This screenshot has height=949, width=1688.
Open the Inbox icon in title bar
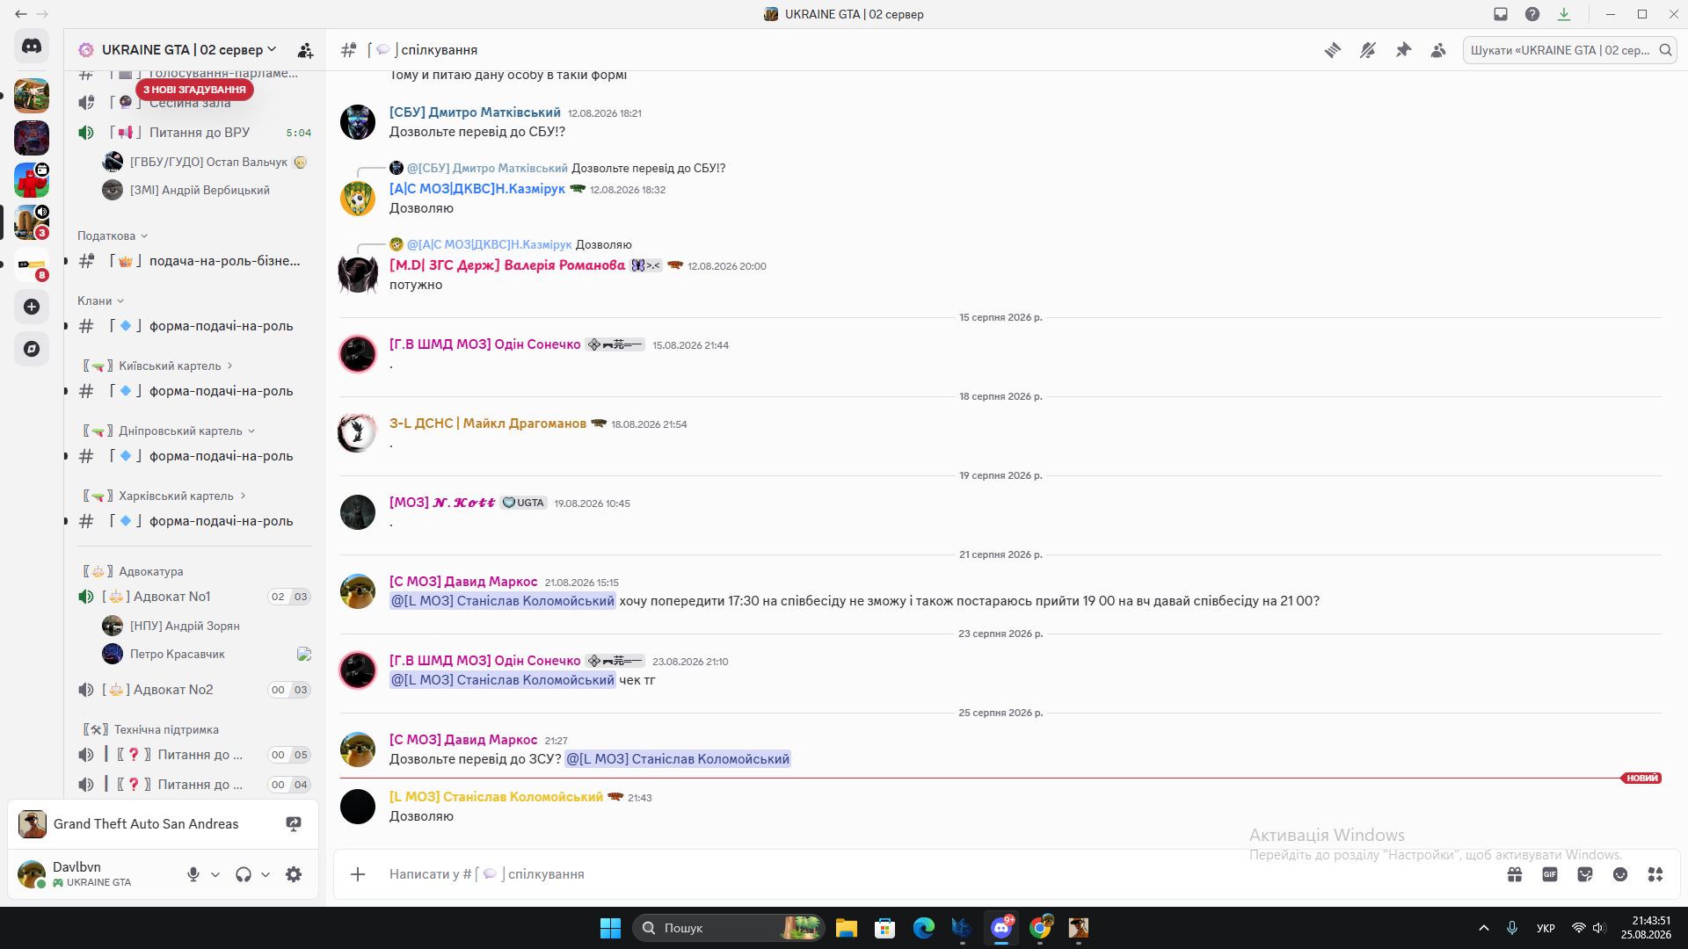(1501, 14)
